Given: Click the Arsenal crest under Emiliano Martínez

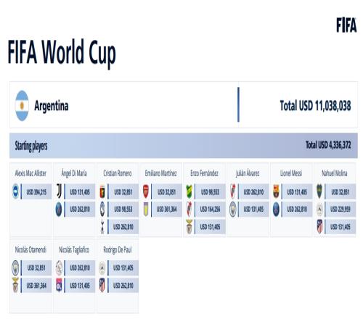Looking at the screenshot, I should click(x=146, y=191).
